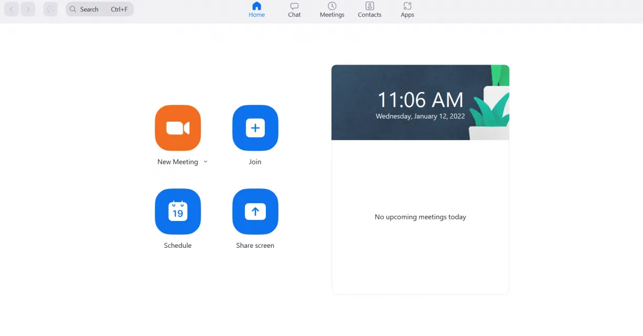Open the Apps icon in the top bar
Image resolution: width=643 pixels, height=336 pixels.
pos(408,6)
